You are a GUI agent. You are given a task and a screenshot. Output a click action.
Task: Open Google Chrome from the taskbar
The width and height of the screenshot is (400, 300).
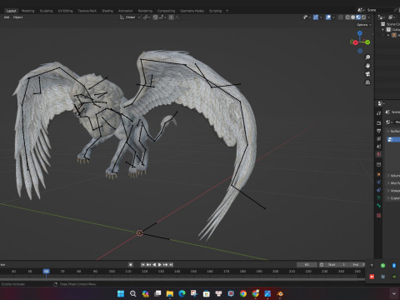click(243, 293)
